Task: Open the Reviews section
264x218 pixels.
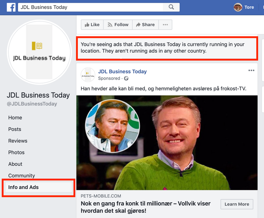Action: tap(18, 141)
